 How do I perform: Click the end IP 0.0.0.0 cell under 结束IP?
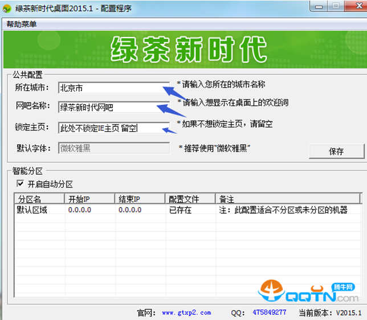pos(130,210)
